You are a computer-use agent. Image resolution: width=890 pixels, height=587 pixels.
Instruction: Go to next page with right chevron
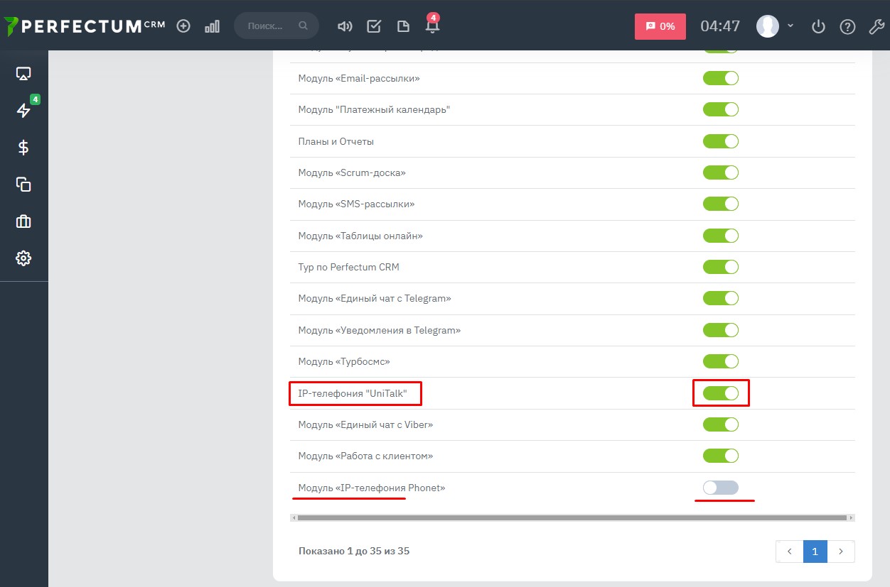(841, 552)
